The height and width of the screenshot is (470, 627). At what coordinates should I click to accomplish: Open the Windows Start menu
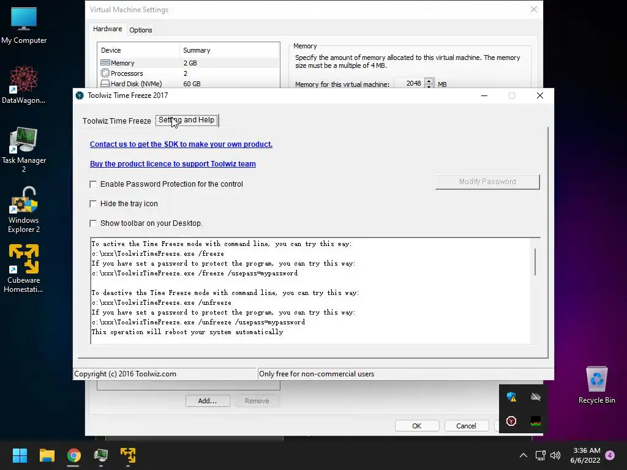(20, 455)
